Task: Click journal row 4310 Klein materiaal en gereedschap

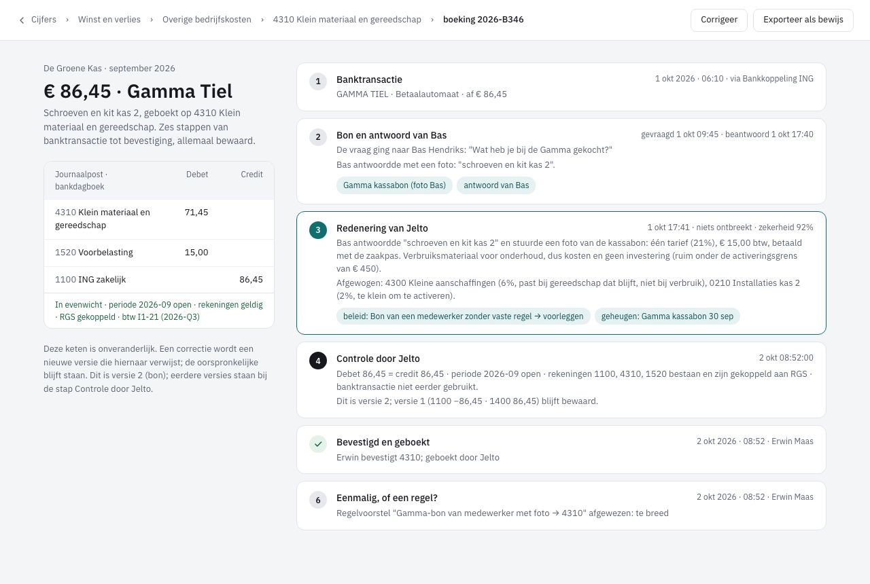Action: (x=159, y=219)
